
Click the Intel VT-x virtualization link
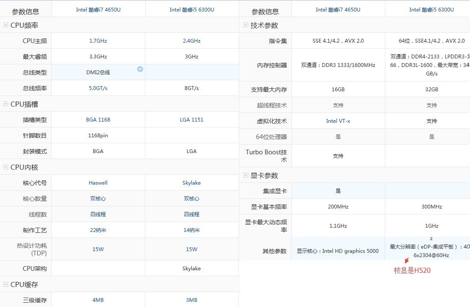click(338, 121)
